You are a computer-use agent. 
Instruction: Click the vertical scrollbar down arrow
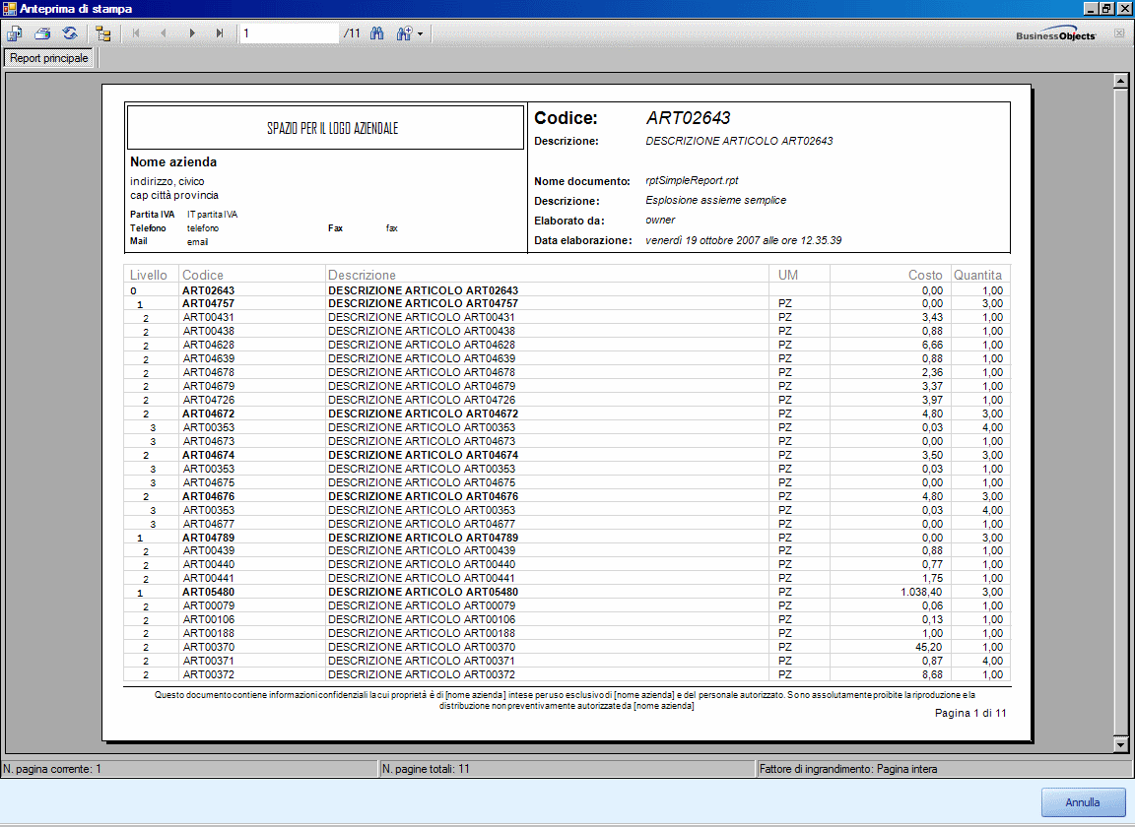[1120, 745]
